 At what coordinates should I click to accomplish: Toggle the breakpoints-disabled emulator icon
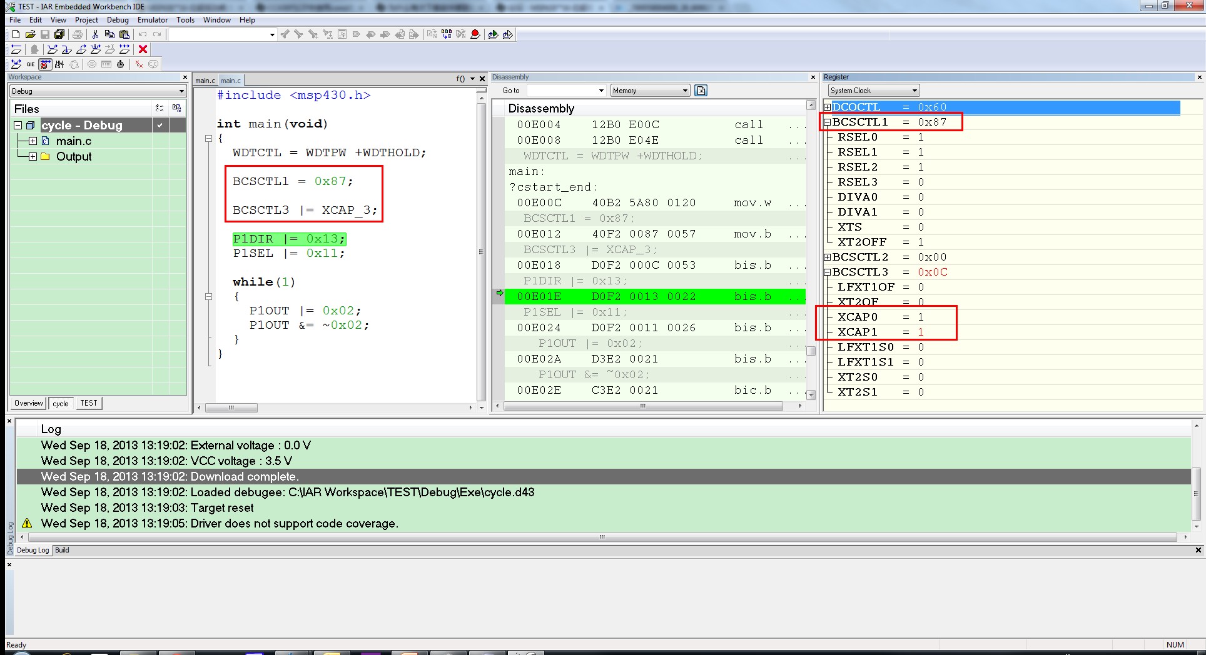45,64
